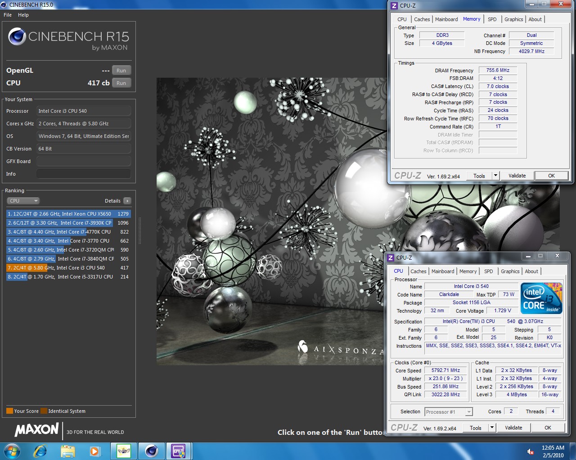Switch to Mainboard tab in upper CPU-Z window
Viewport: 576px width, 460px height.
point(446,19)
